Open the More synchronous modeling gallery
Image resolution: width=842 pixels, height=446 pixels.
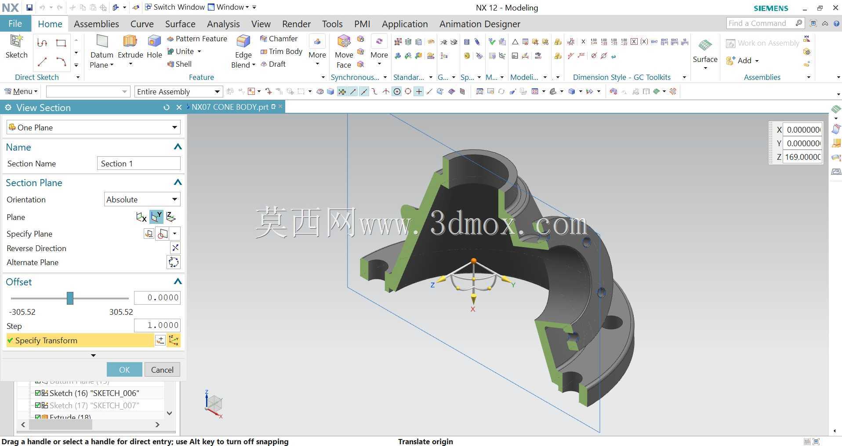click(x=379, y=50)
